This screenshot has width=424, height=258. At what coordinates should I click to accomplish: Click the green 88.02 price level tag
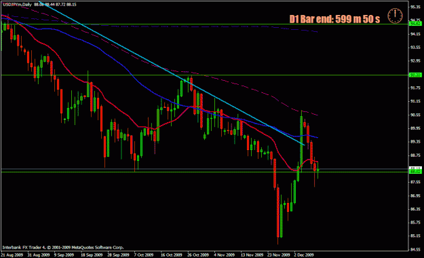415,171
